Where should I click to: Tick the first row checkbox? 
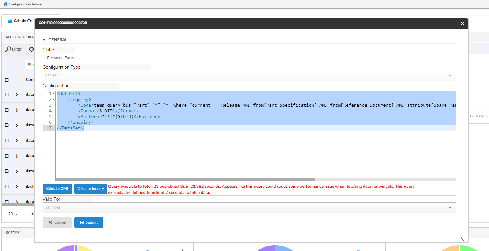pos(7,95)
